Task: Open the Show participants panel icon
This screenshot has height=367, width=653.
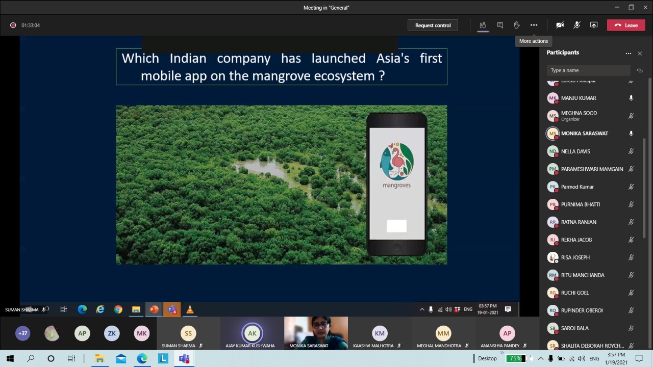Action: [483, 25]
